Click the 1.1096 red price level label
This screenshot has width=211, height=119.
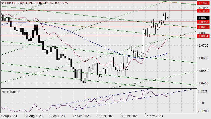coord(203,3)
